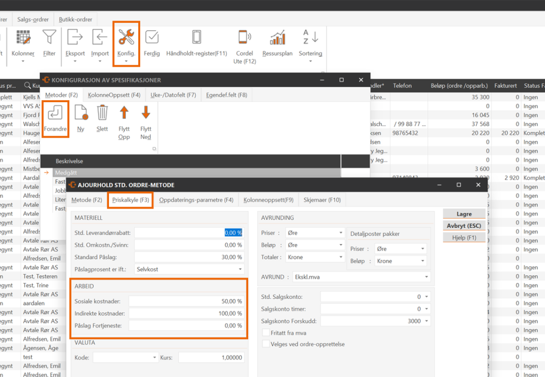The width and height of the screenshot is (545, 377).
Task: Select the Test, Trine customer row
Action: coord(36,285)
